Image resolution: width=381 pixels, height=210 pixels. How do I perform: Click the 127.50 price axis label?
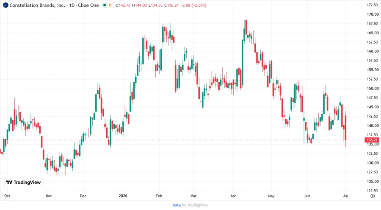click(372, 172)
